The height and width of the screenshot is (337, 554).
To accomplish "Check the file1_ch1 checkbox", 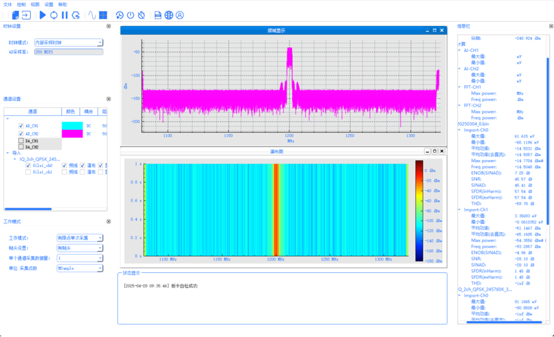I will pos(28,172).
